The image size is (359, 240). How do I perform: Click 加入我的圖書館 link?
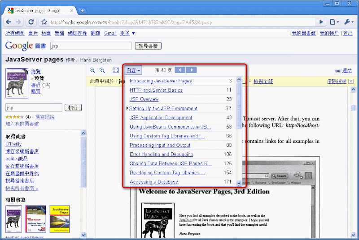[22, 124]
